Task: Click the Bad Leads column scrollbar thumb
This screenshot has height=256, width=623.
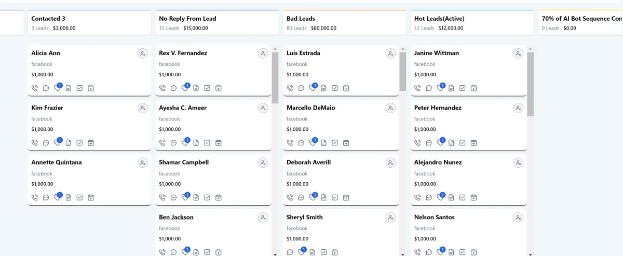Action: [402, 70]
